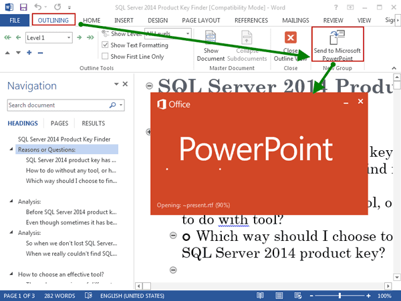Open the Level 1 outline level dropdown

[69, 38]
